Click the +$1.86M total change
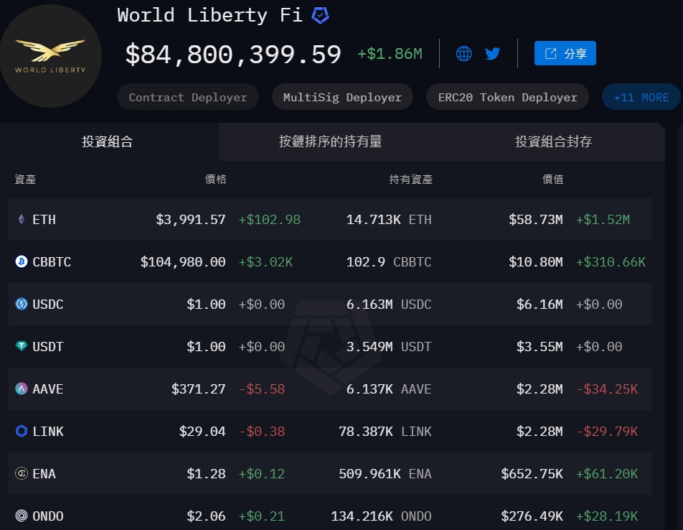Image resolution: width=683 pixels, height=530 pixels. click(390, 54)
